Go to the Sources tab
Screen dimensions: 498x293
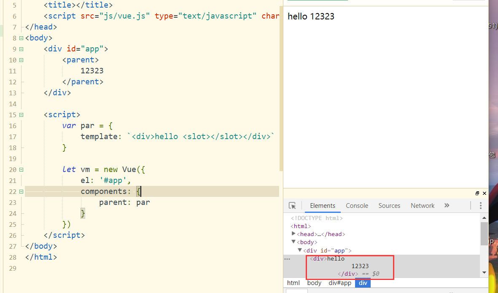tap(389, 206)
